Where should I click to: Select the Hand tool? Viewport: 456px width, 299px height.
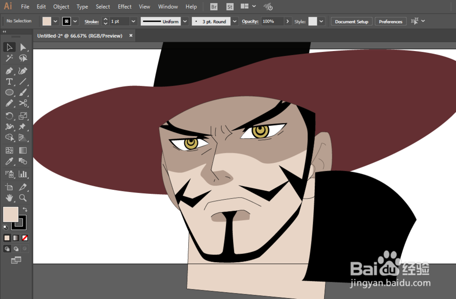coord(9,198)
